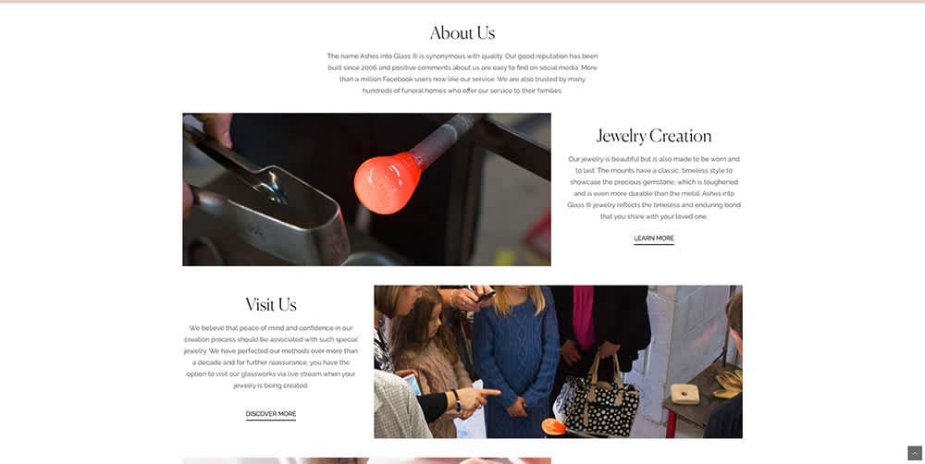Viewport: 925px width, 464px height.
Task: Open the glassblowing photo beside Jewelry Creation
Action: point(366,189)
